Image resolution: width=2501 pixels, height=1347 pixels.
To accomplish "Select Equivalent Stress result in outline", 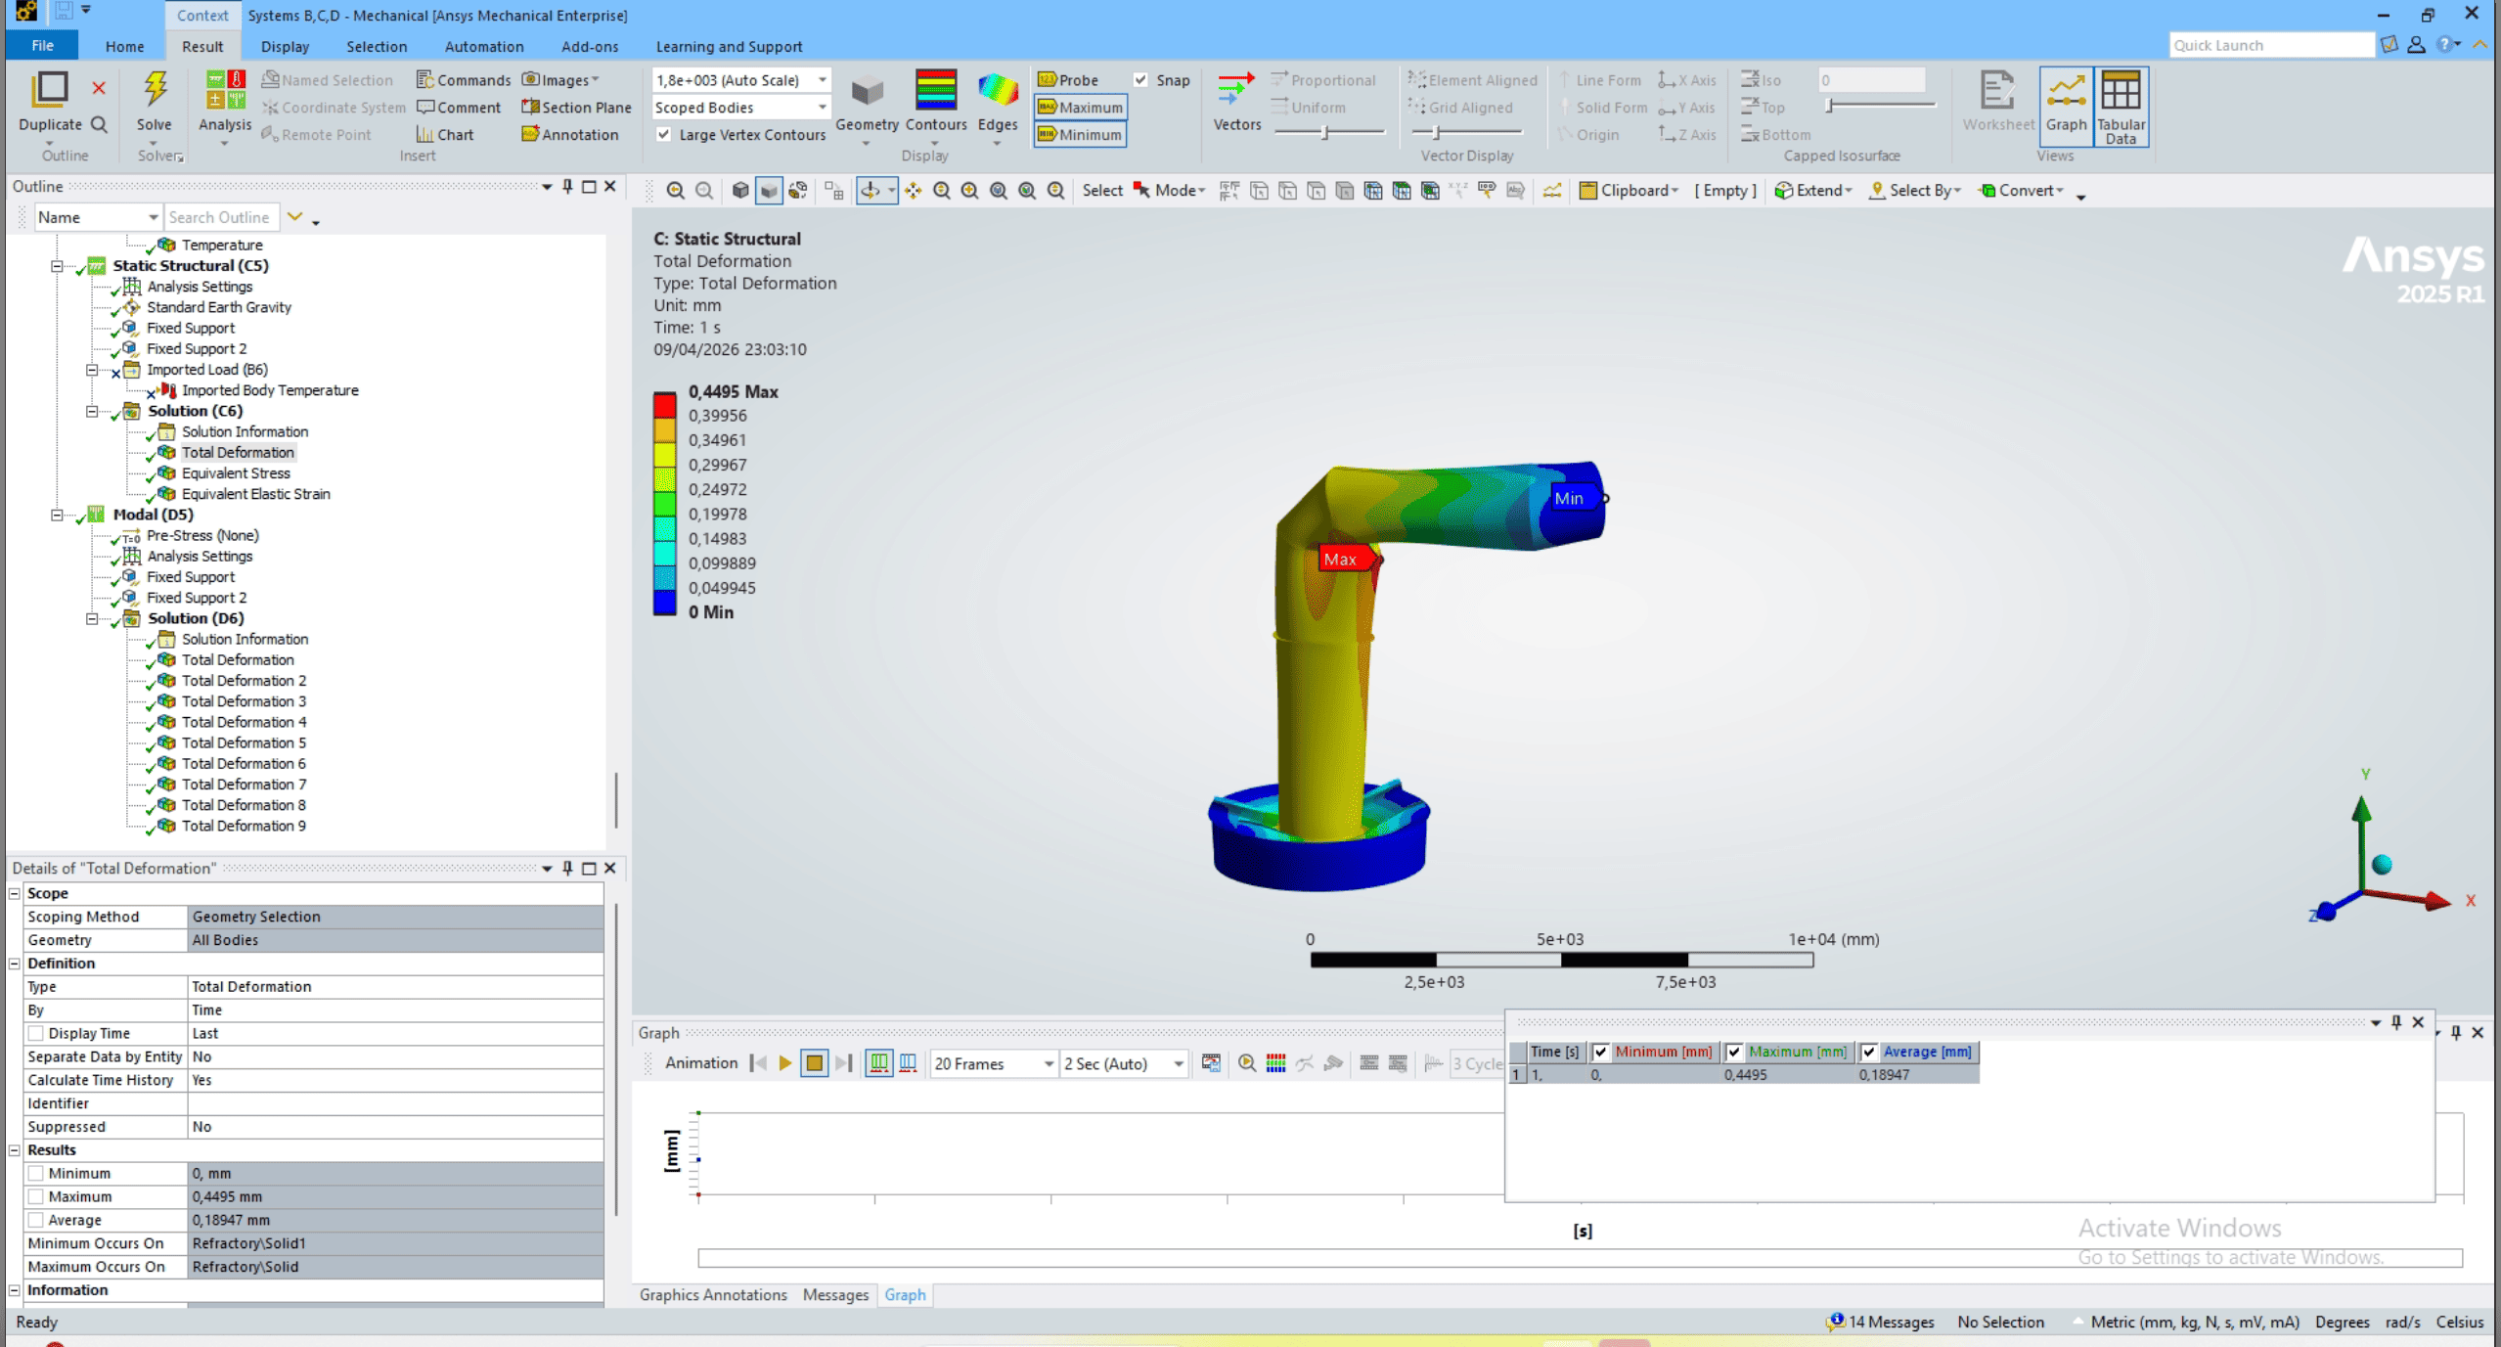I will tap(236, 473).
